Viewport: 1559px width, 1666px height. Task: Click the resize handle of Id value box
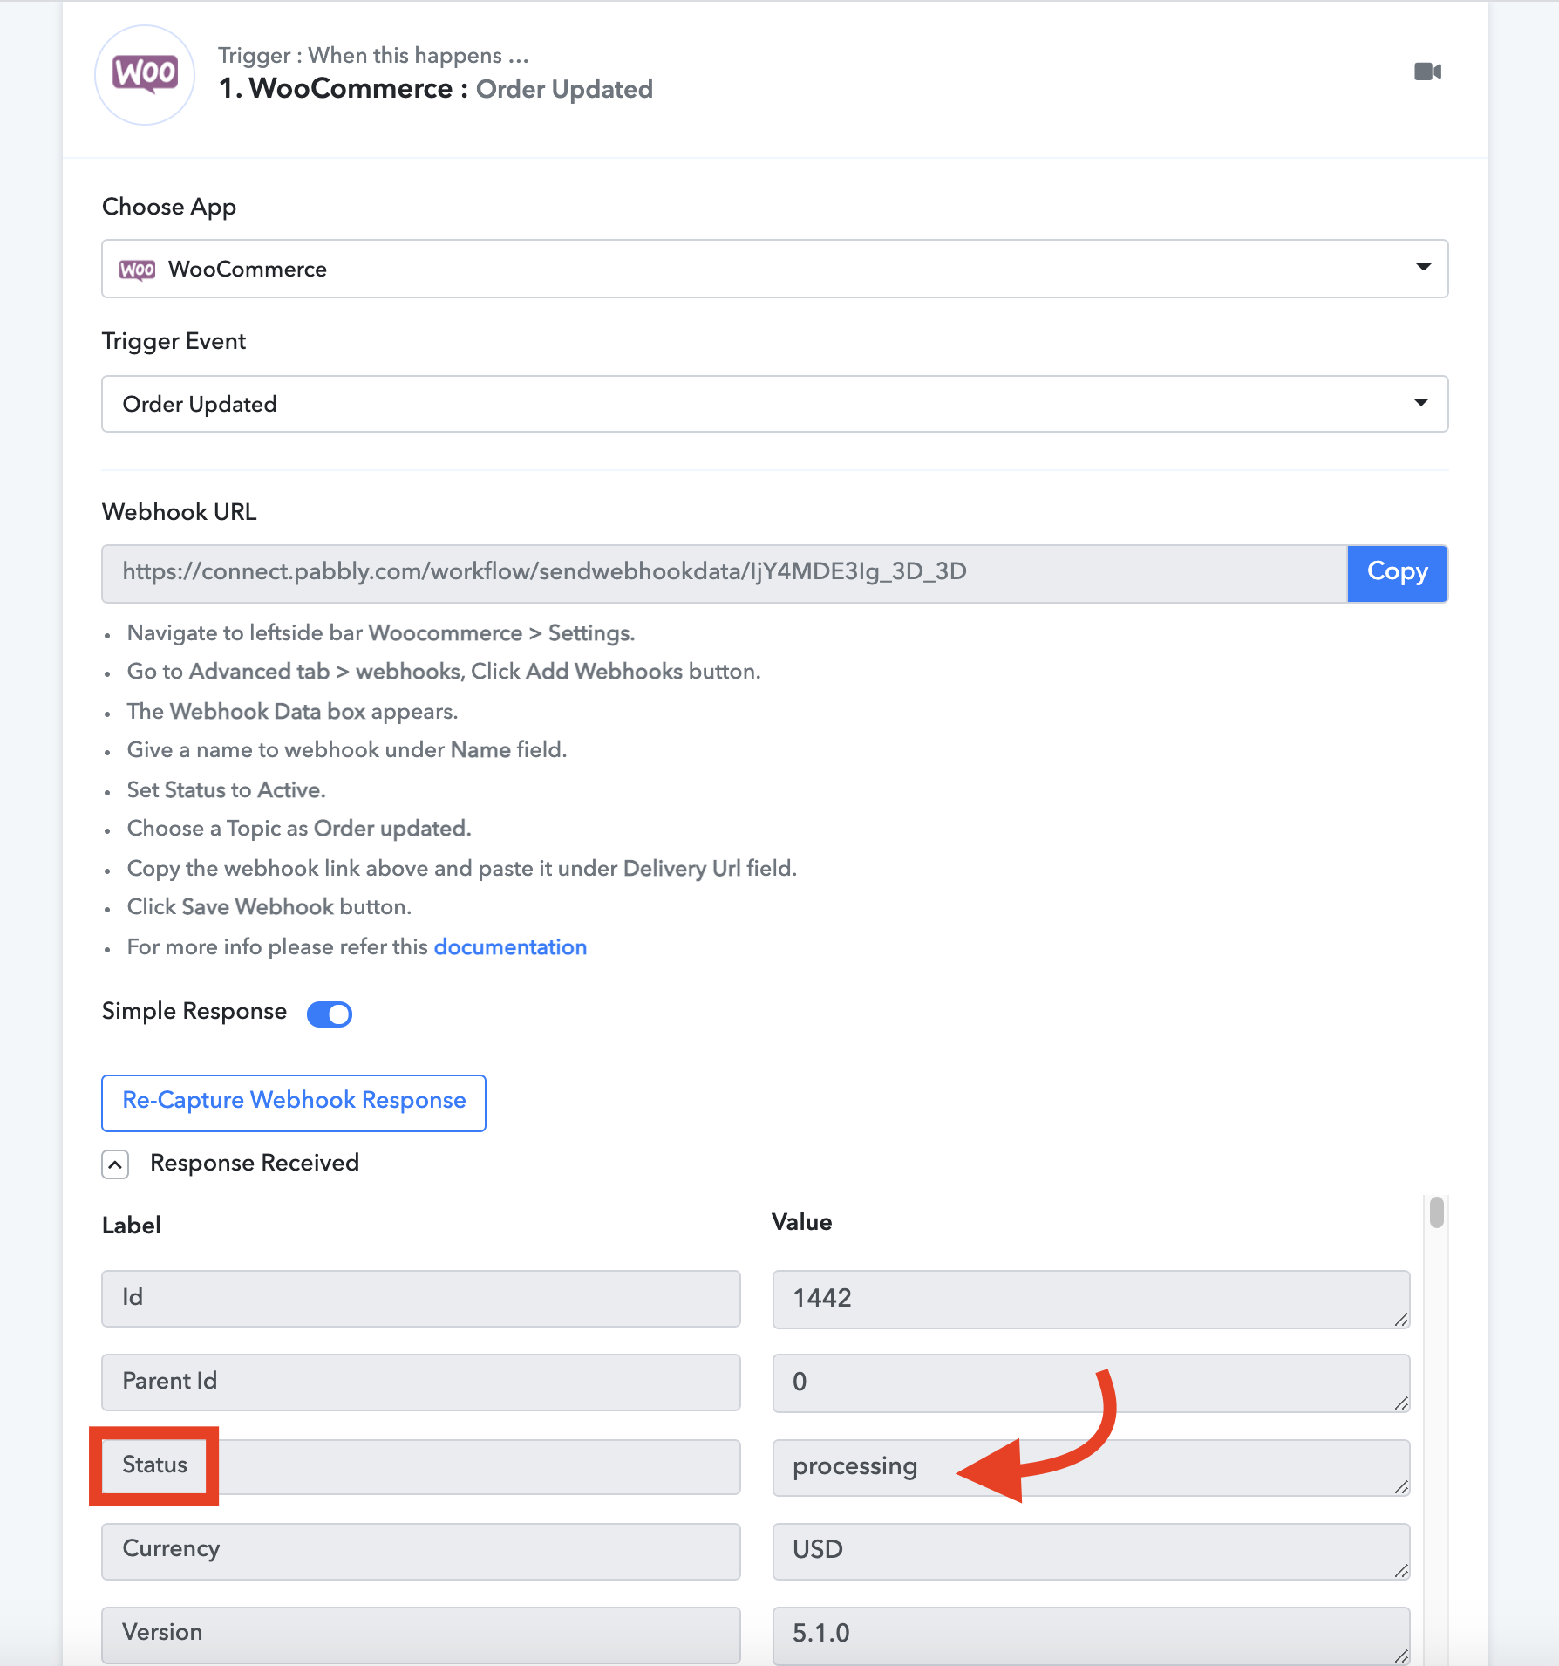pos(1400,1320)
